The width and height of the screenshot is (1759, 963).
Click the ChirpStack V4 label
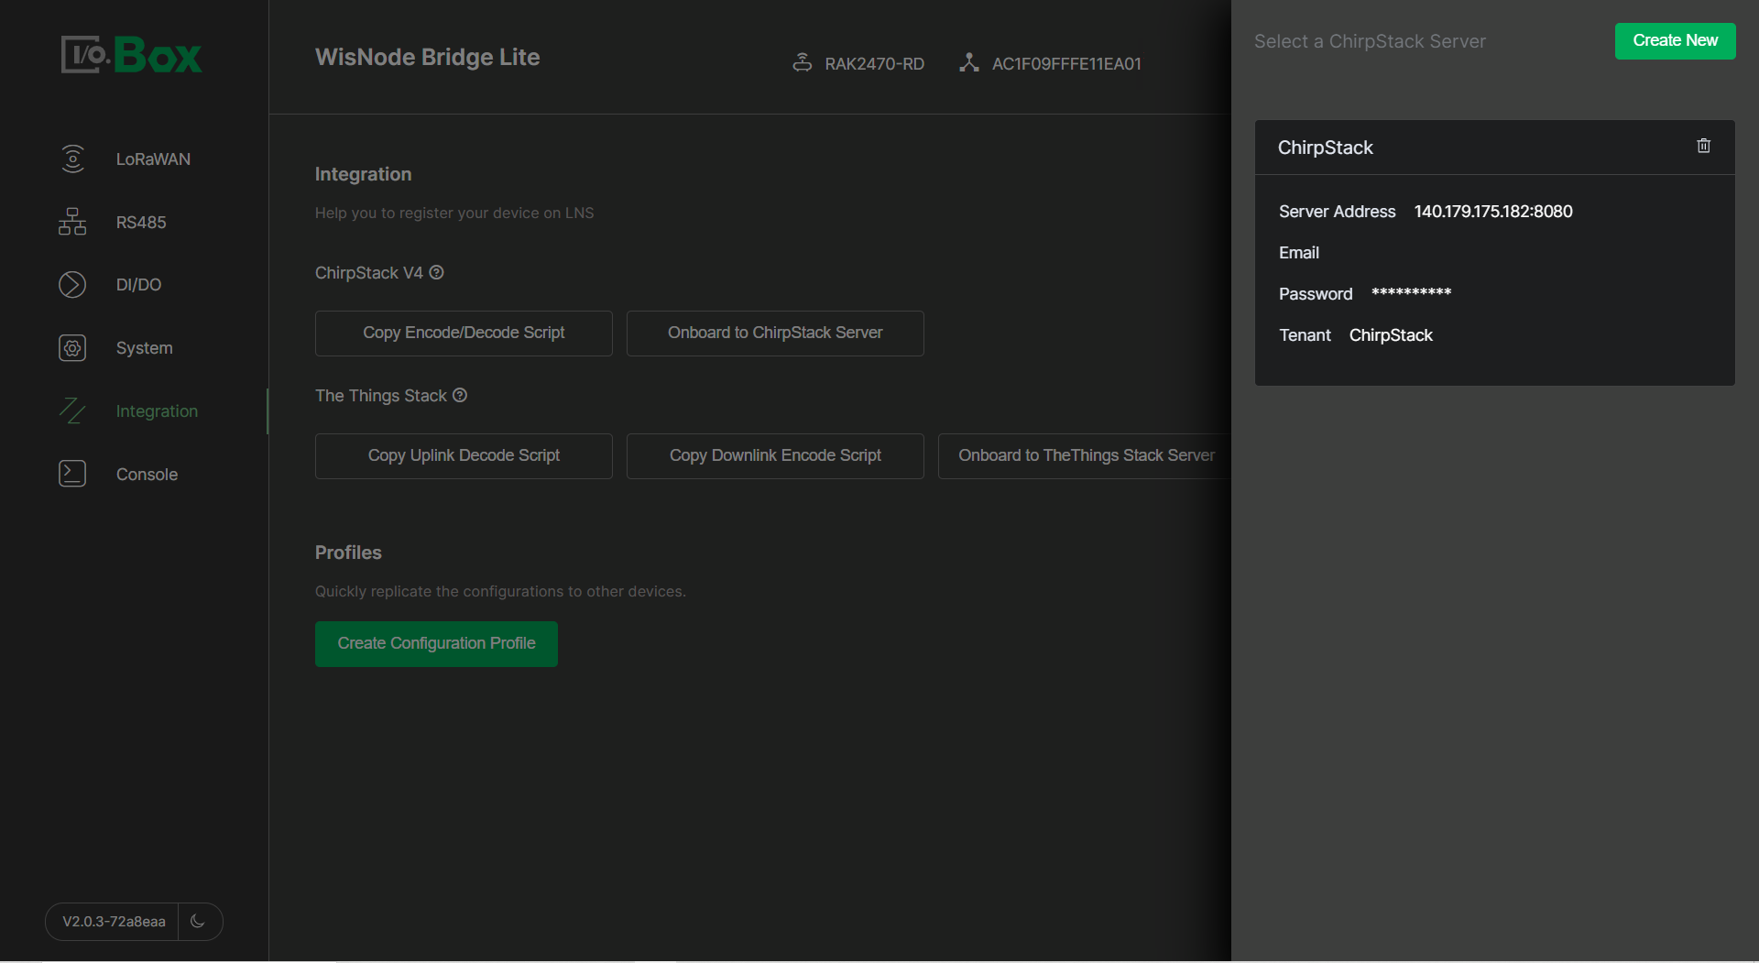pos(369,273)
